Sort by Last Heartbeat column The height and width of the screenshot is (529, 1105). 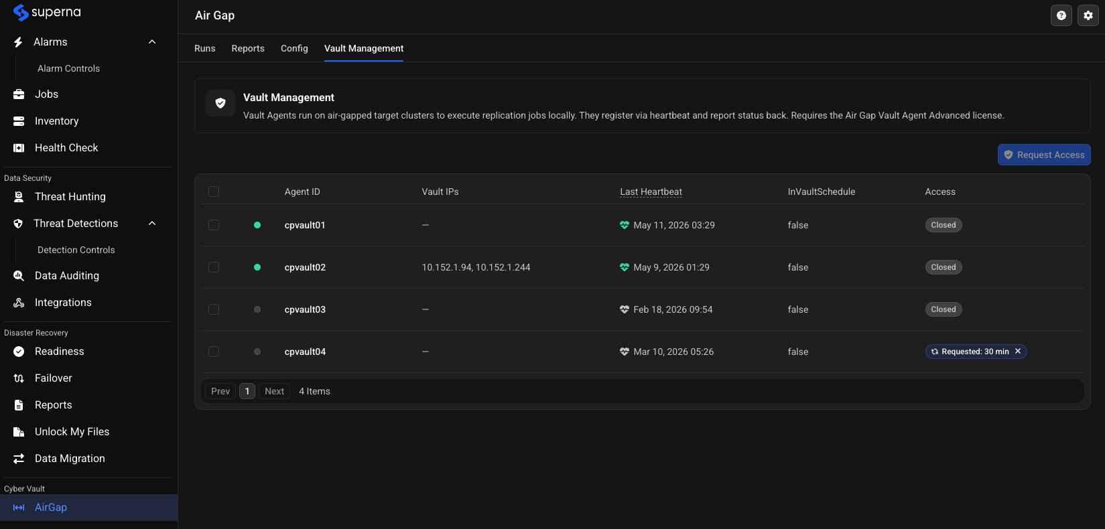click(x=651, y=192)
